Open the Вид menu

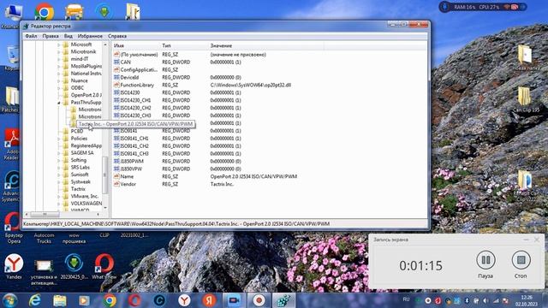[68, 36]
